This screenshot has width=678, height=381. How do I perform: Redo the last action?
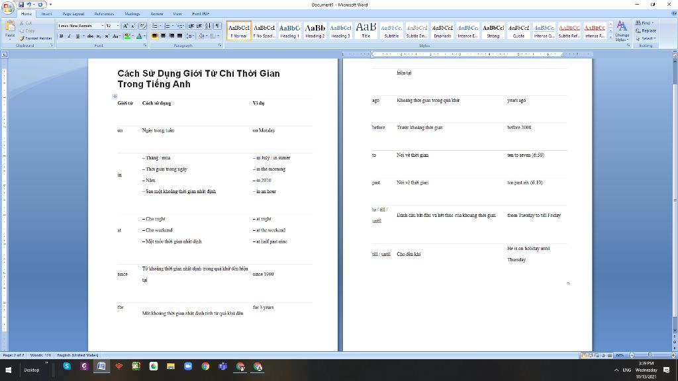pyautogui.click(x=40, y=5)
